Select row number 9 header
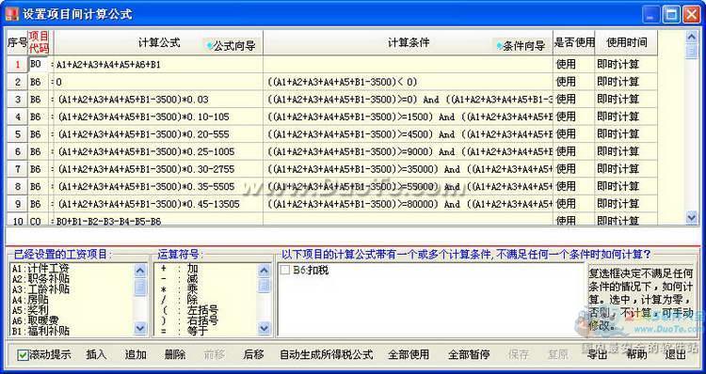Image resolution: width=706 pixels, height=374 pixels. coord(18,204)
